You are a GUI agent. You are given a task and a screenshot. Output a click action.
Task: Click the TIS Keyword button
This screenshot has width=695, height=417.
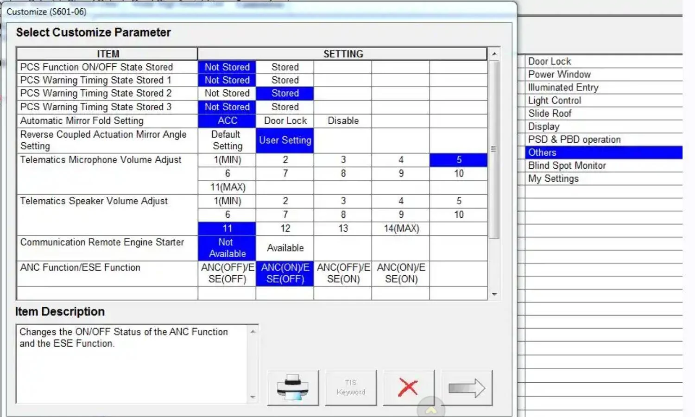(x=351, y=388)
